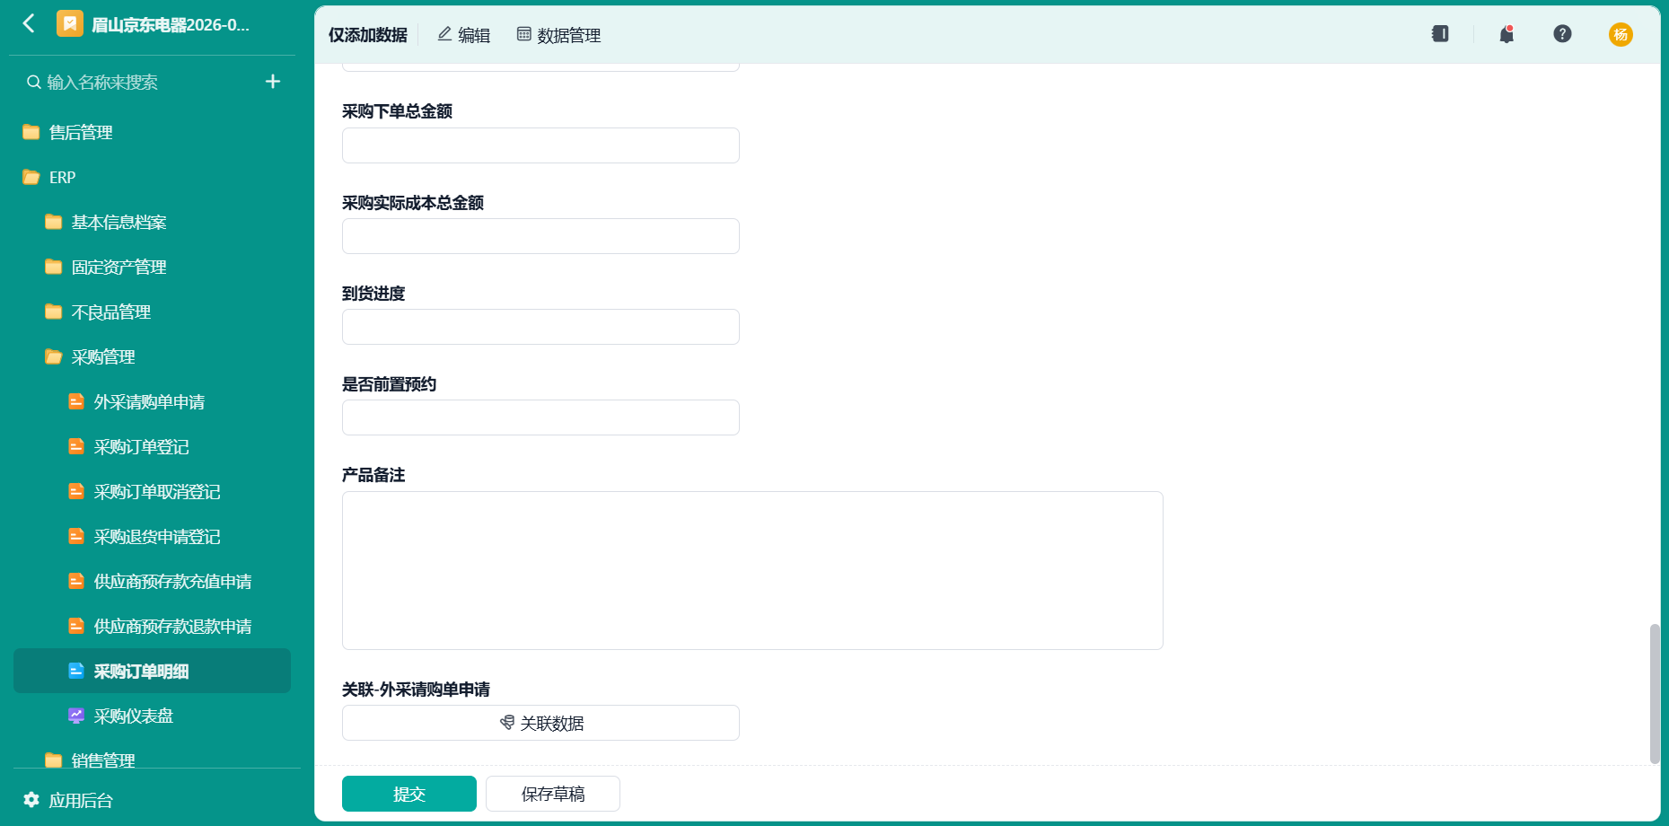Focus the 是否前置预约 input field
Image resolution: width=1669 pixels, height=826 pixels.
coord(540,417)
